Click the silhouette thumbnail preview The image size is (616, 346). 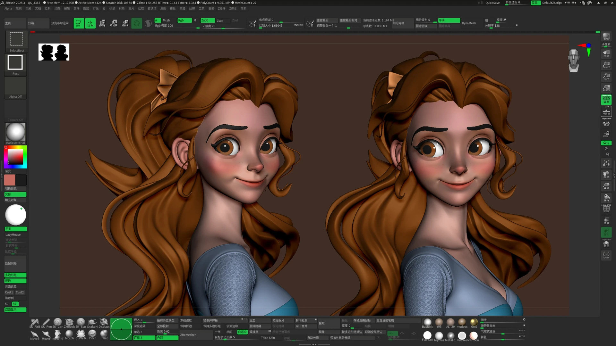54,52
